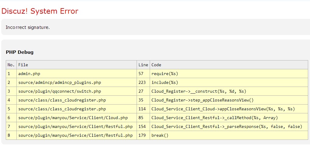Screen dimensions: 310x148
Task: Select the step_appCloseReasonsView() code entry
Action: 202,100
